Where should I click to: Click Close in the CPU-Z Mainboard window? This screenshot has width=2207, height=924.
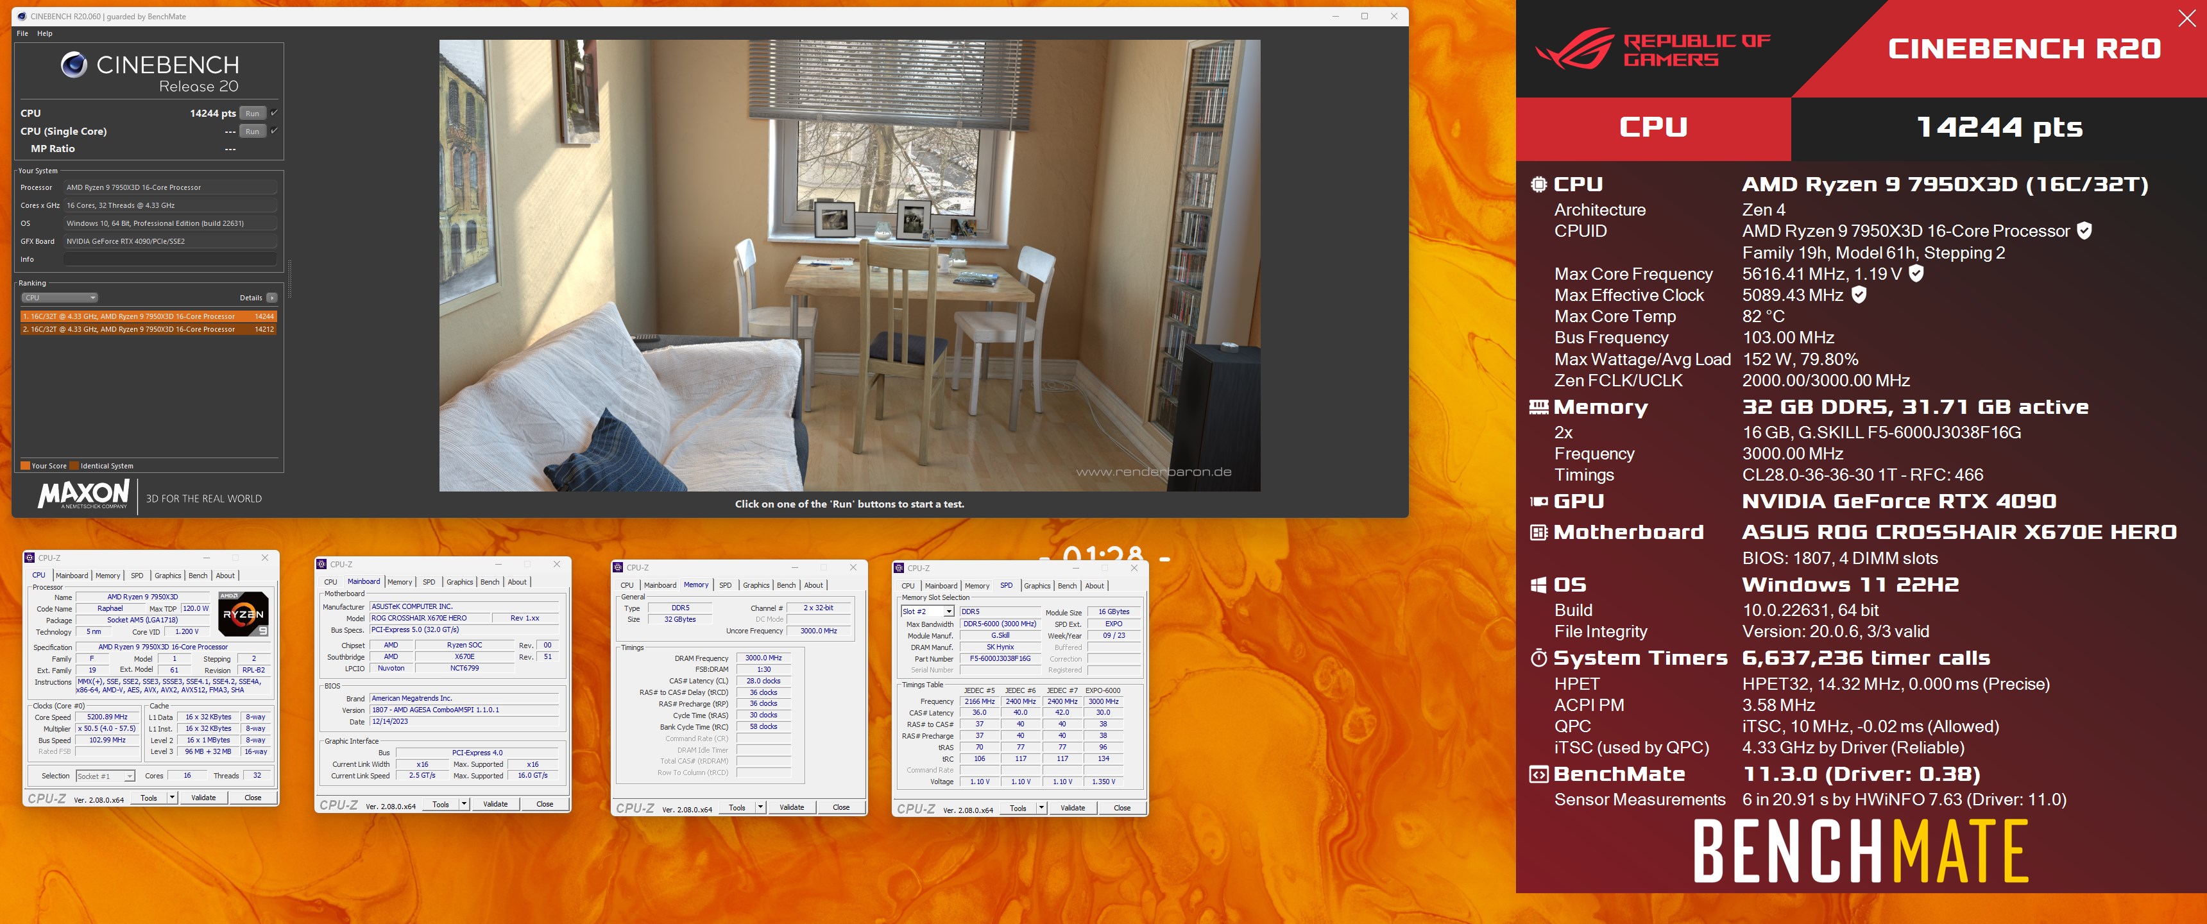point(545,804)
